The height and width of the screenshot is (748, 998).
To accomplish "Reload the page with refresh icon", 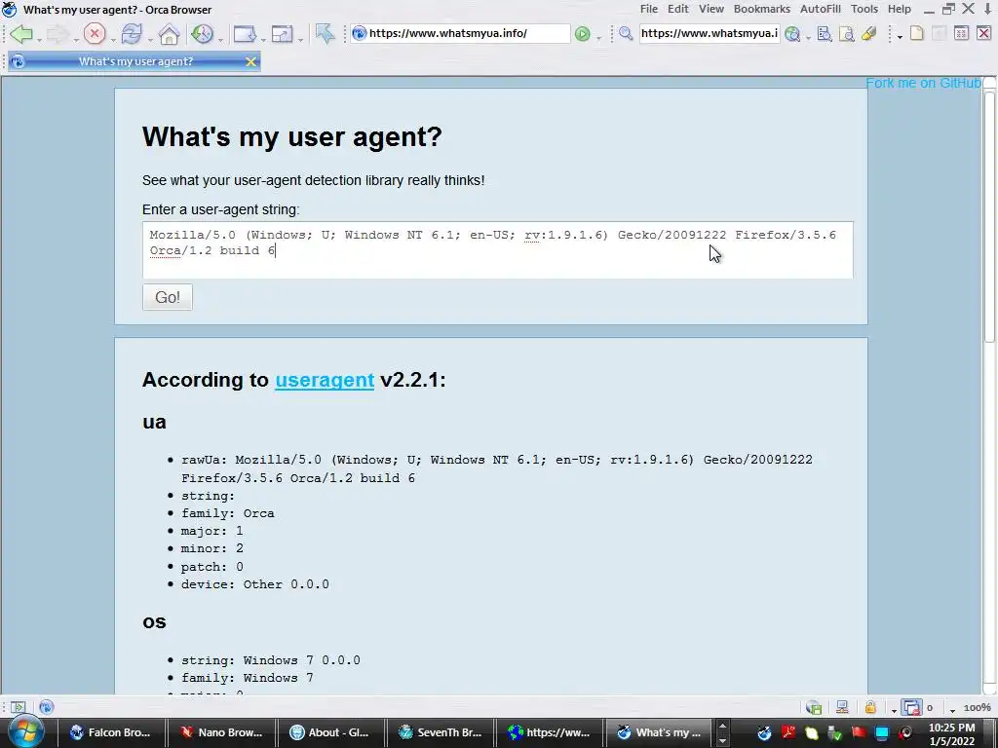I will pyautogui.click(x=132, y=34).
